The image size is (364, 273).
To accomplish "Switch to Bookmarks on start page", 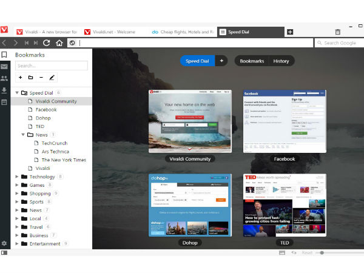I will 252,61.
